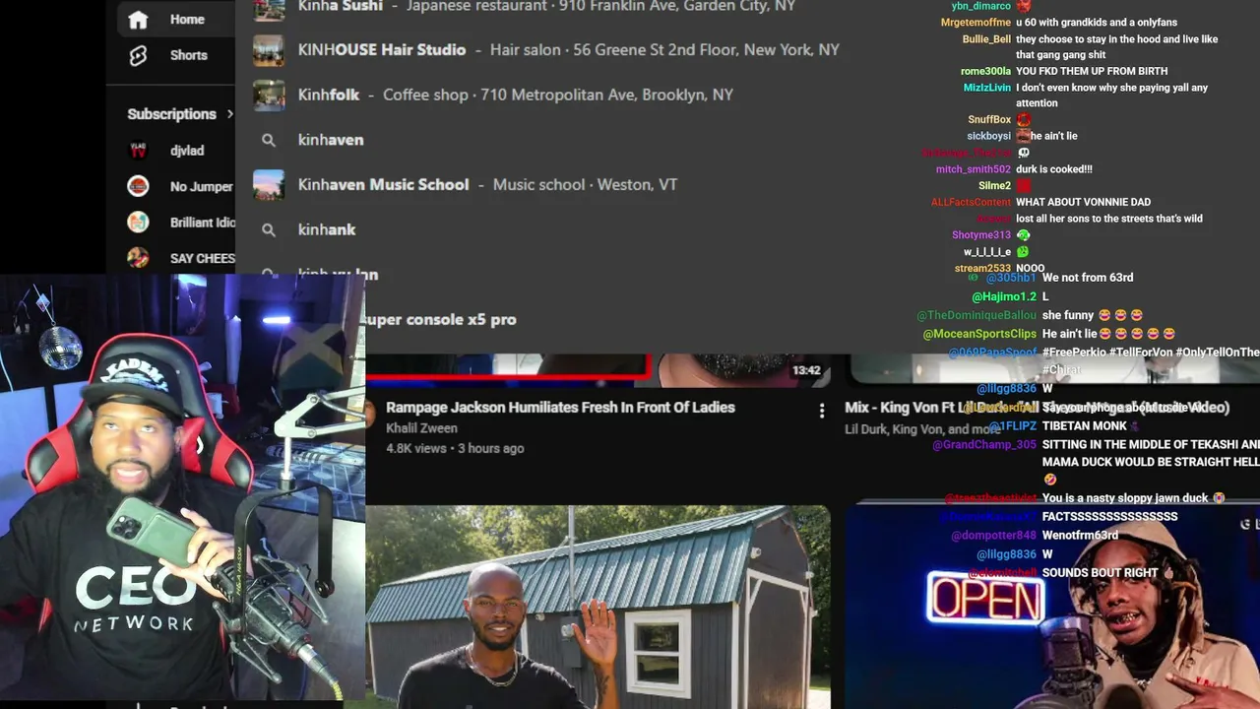This screenshot has height=709, width=1260.
Task: Click the 13:42 duration badge on thumbnail
Action: (x=806, y=370)
